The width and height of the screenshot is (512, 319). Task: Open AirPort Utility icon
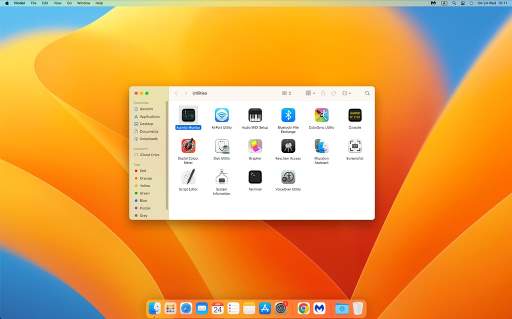(x=221, y=115)
